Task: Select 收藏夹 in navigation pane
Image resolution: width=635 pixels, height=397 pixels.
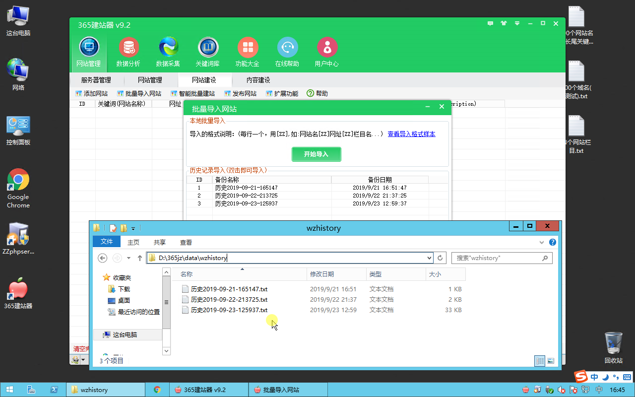Action: pyautogui.click(x=117, y=278)
